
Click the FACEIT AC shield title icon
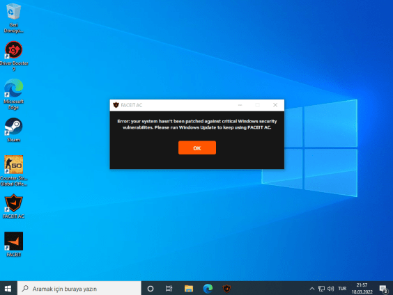(x=116, y=105)
